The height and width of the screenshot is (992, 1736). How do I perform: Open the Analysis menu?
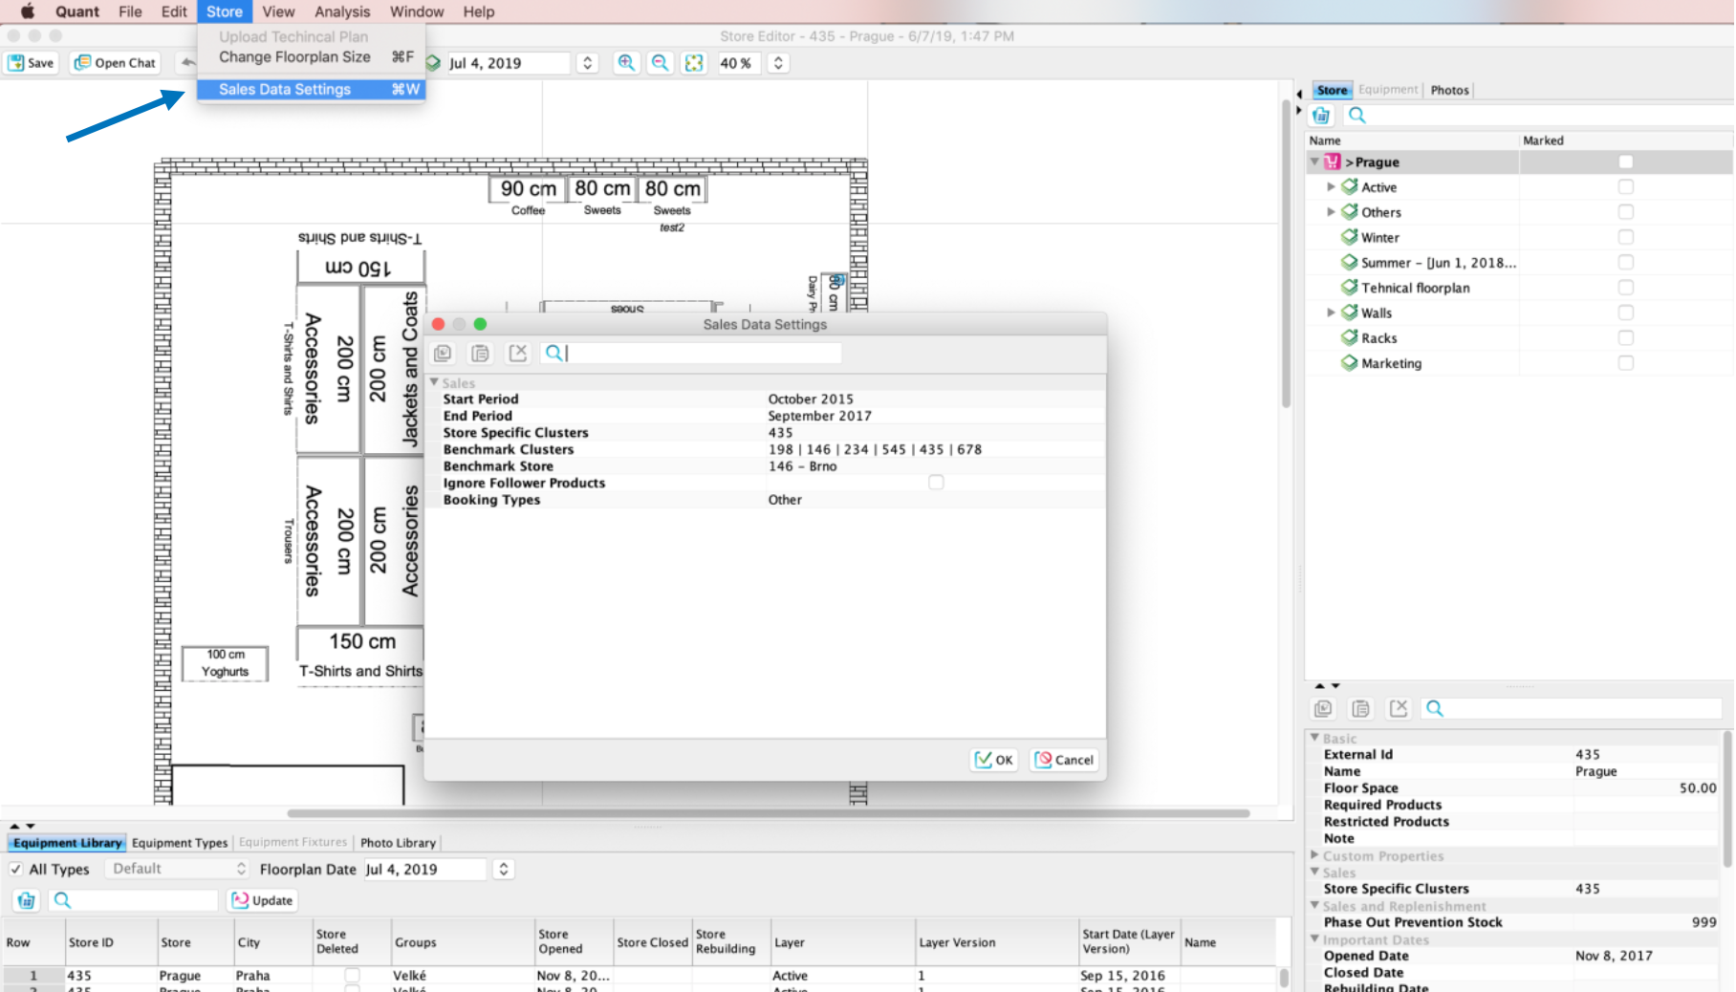click(x=342, y=11)
